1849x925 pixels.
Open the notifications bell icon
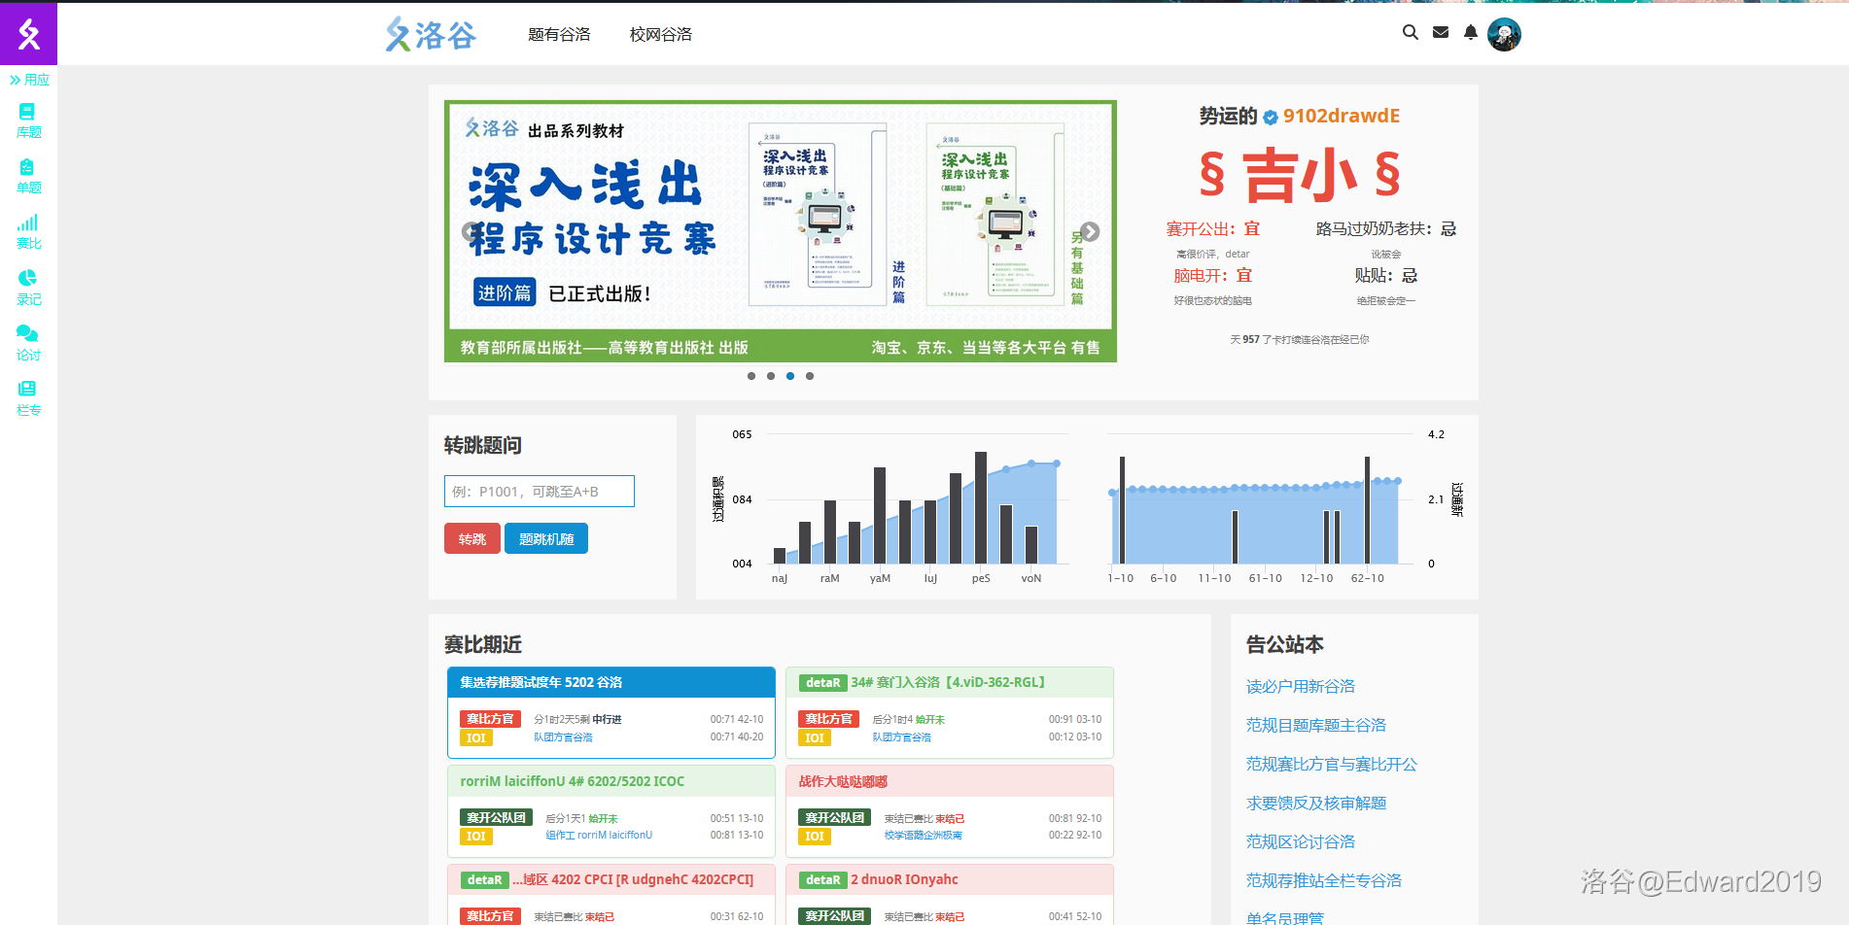pos(1471,33)
